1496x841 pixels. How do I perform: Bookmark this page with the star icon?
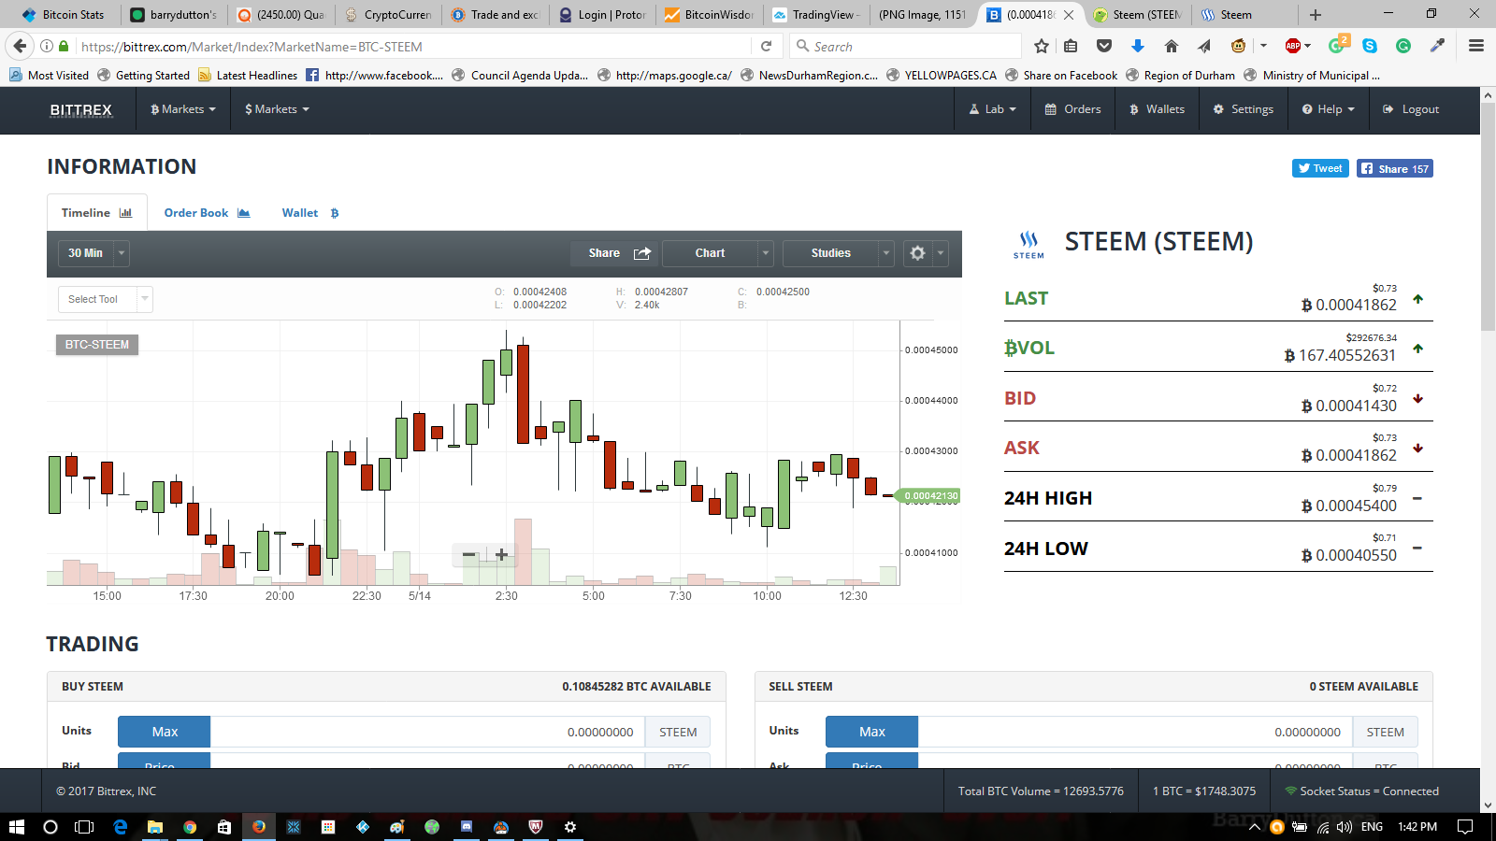(x=1042, y=46)
